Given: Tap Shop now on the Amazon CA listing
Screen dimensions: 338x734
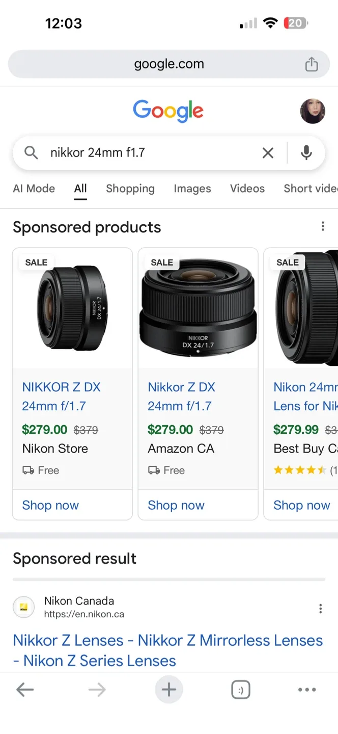Looking at the screenshot, I should [x=176, y=505].
